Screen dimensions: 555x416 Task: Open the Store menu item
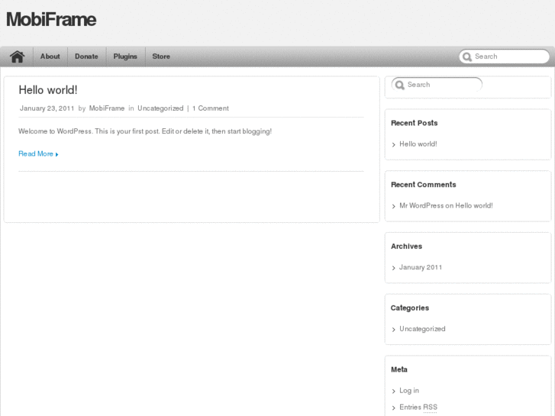[x=161, y=56]
